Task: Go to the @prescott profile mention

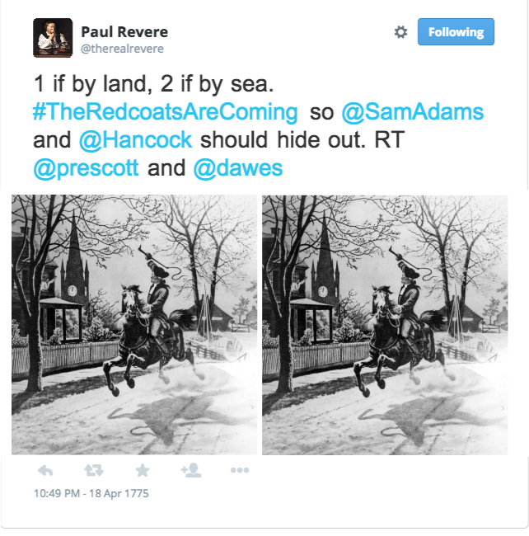Action: 86,169
